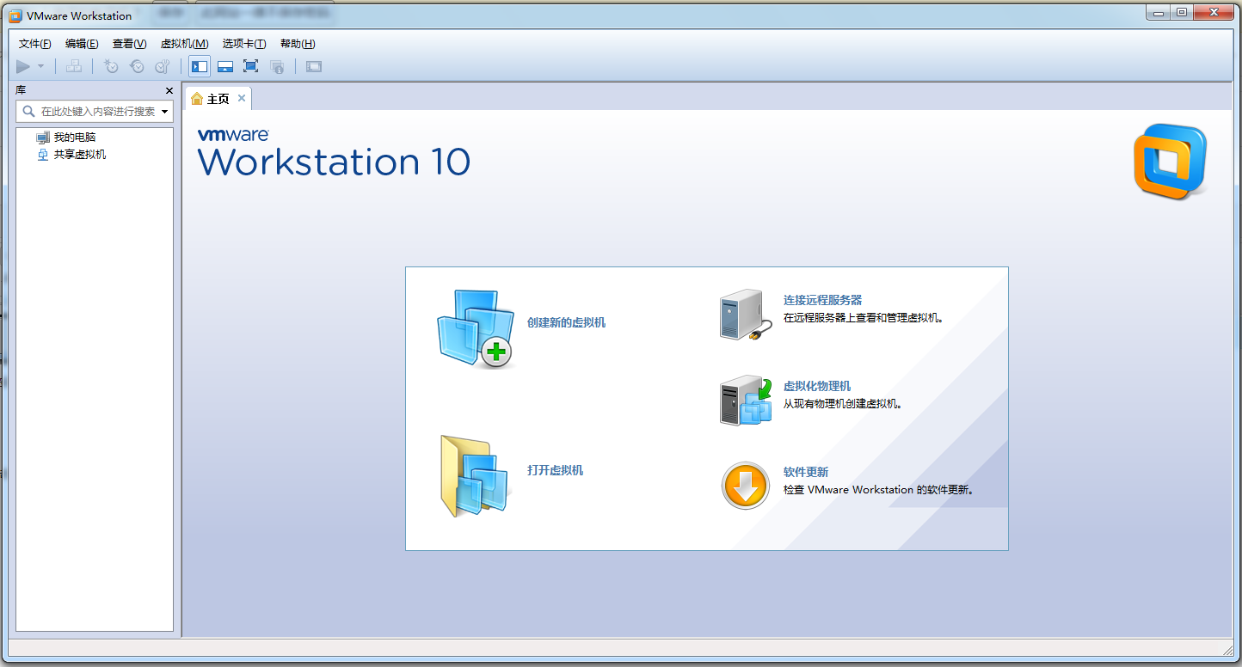
Task: Click the send Ctrl+Alt+Del toolbar icon
Action: [x=74, y=66]
